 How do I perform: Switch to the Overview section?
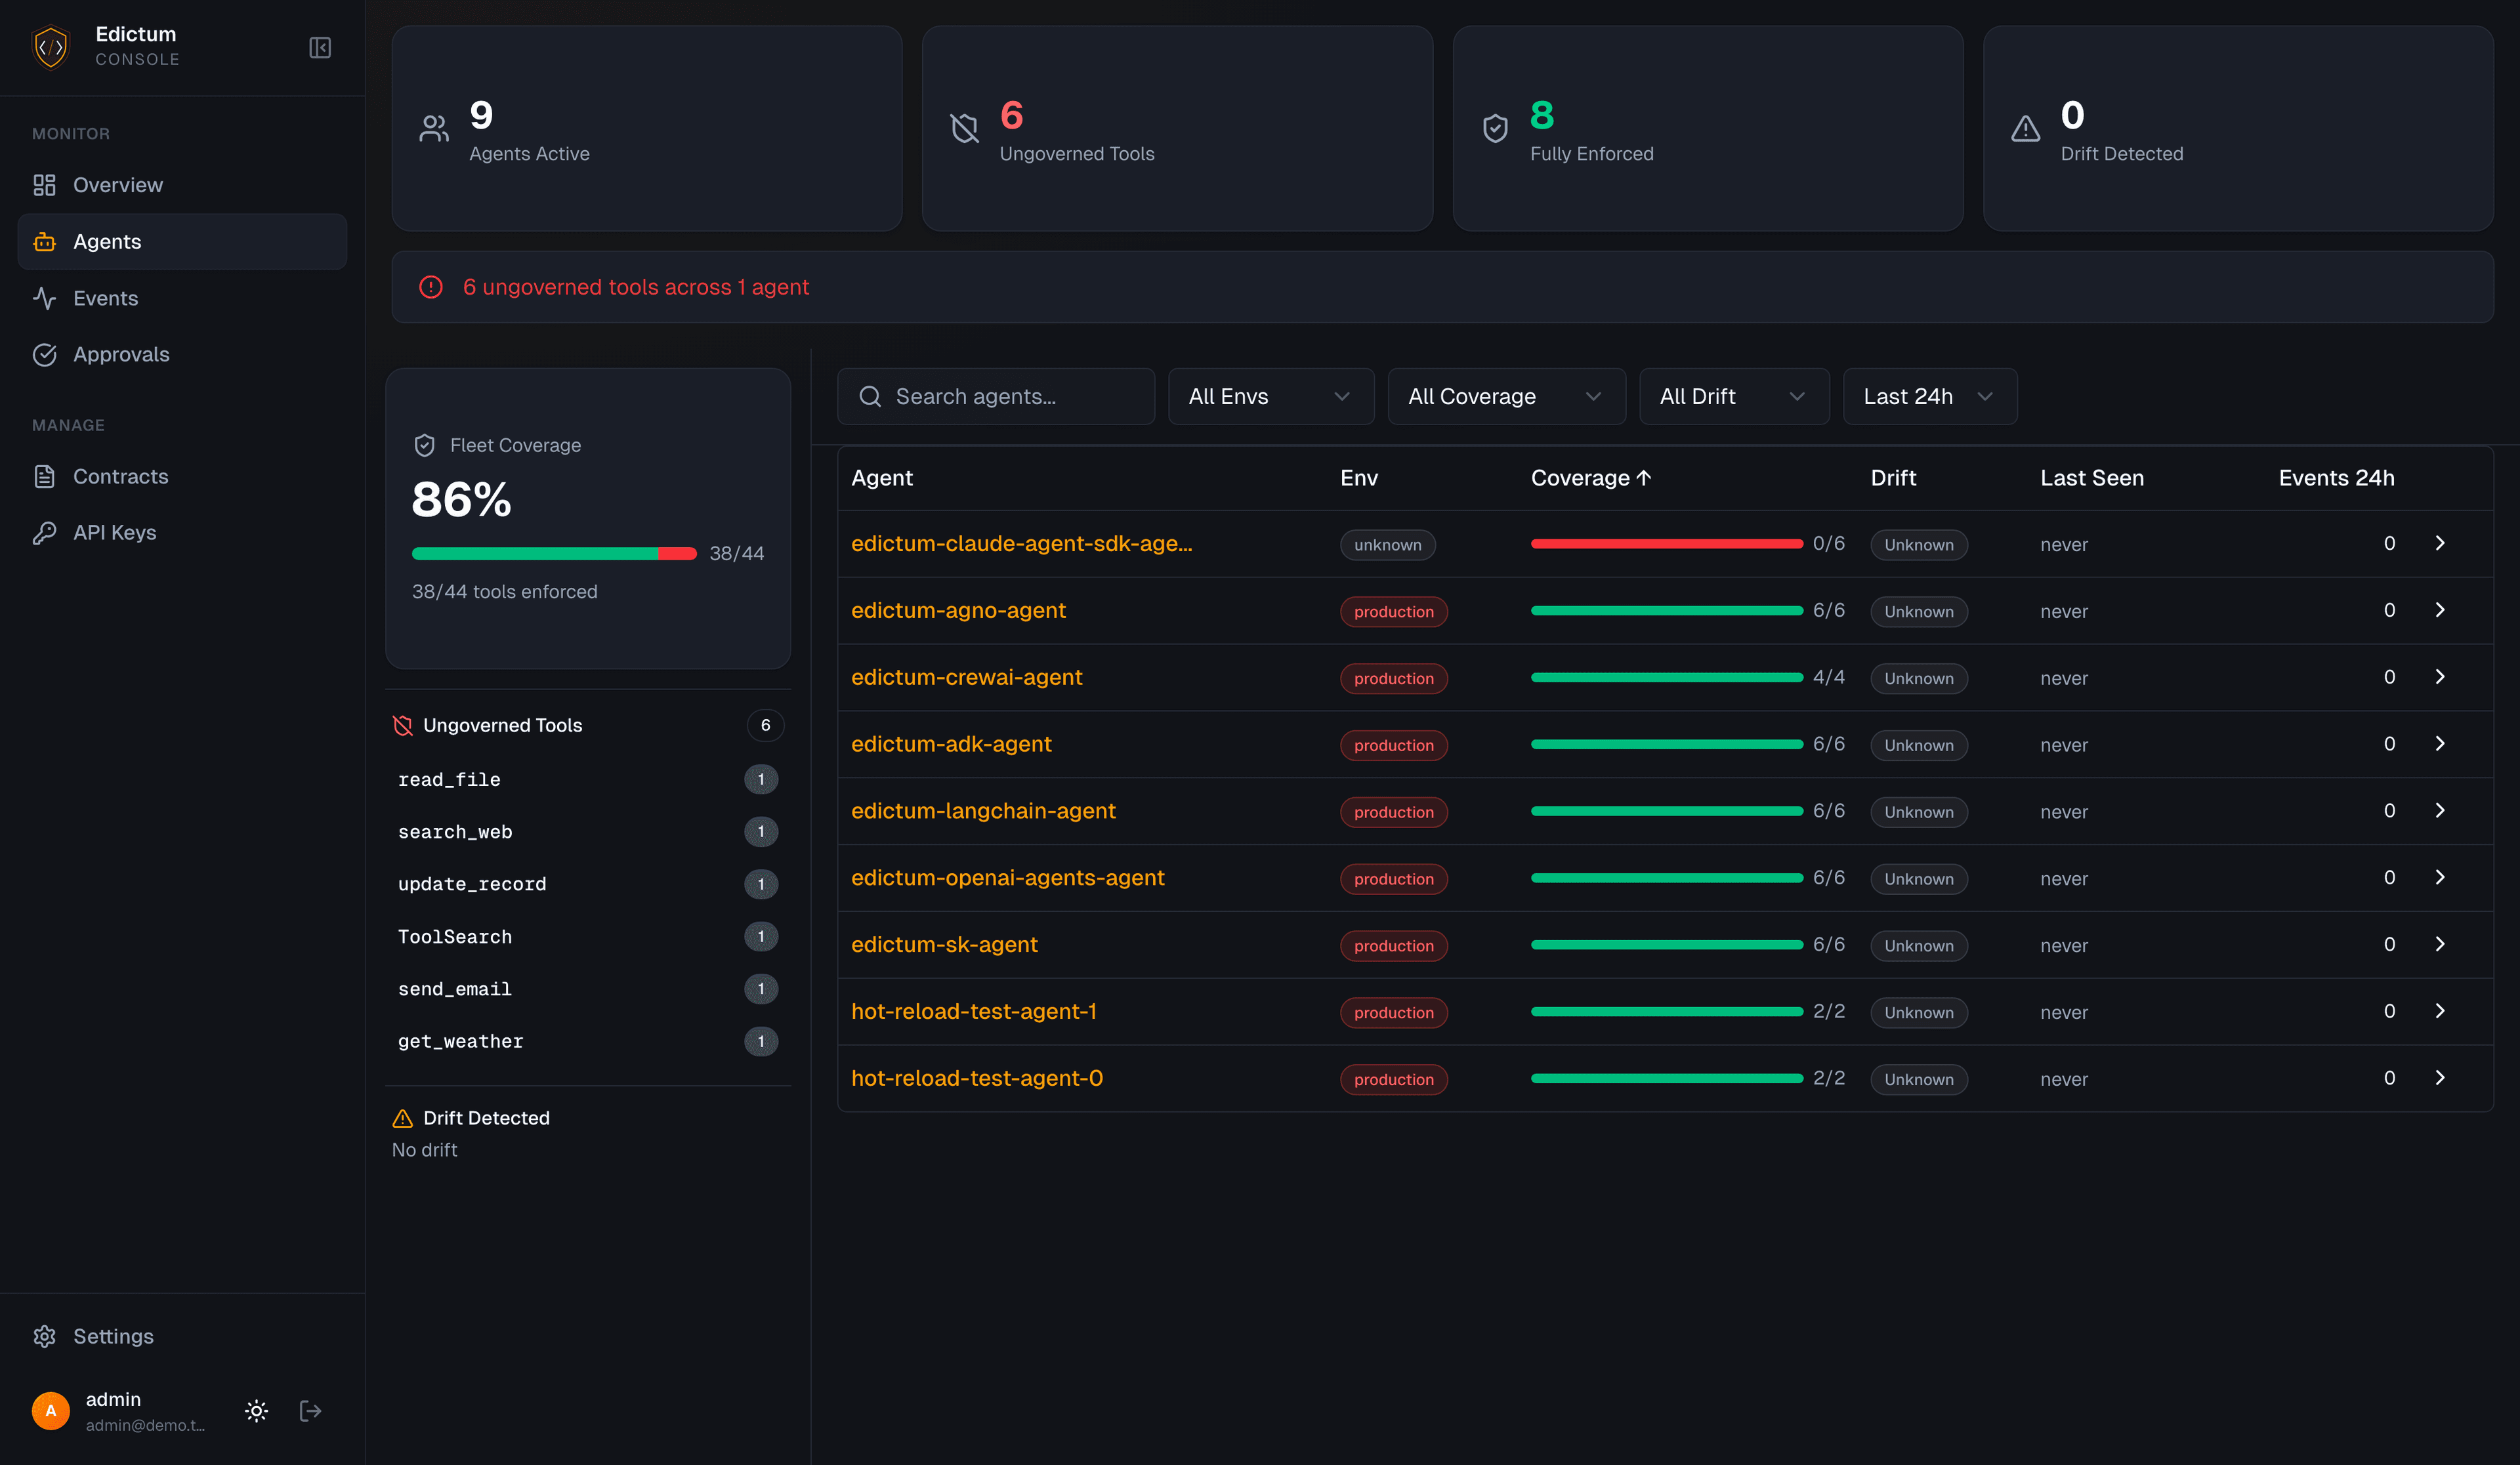click(117, 184)
